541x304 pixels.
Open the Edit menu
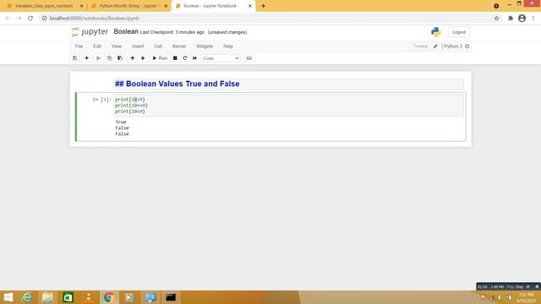point(97,46)
